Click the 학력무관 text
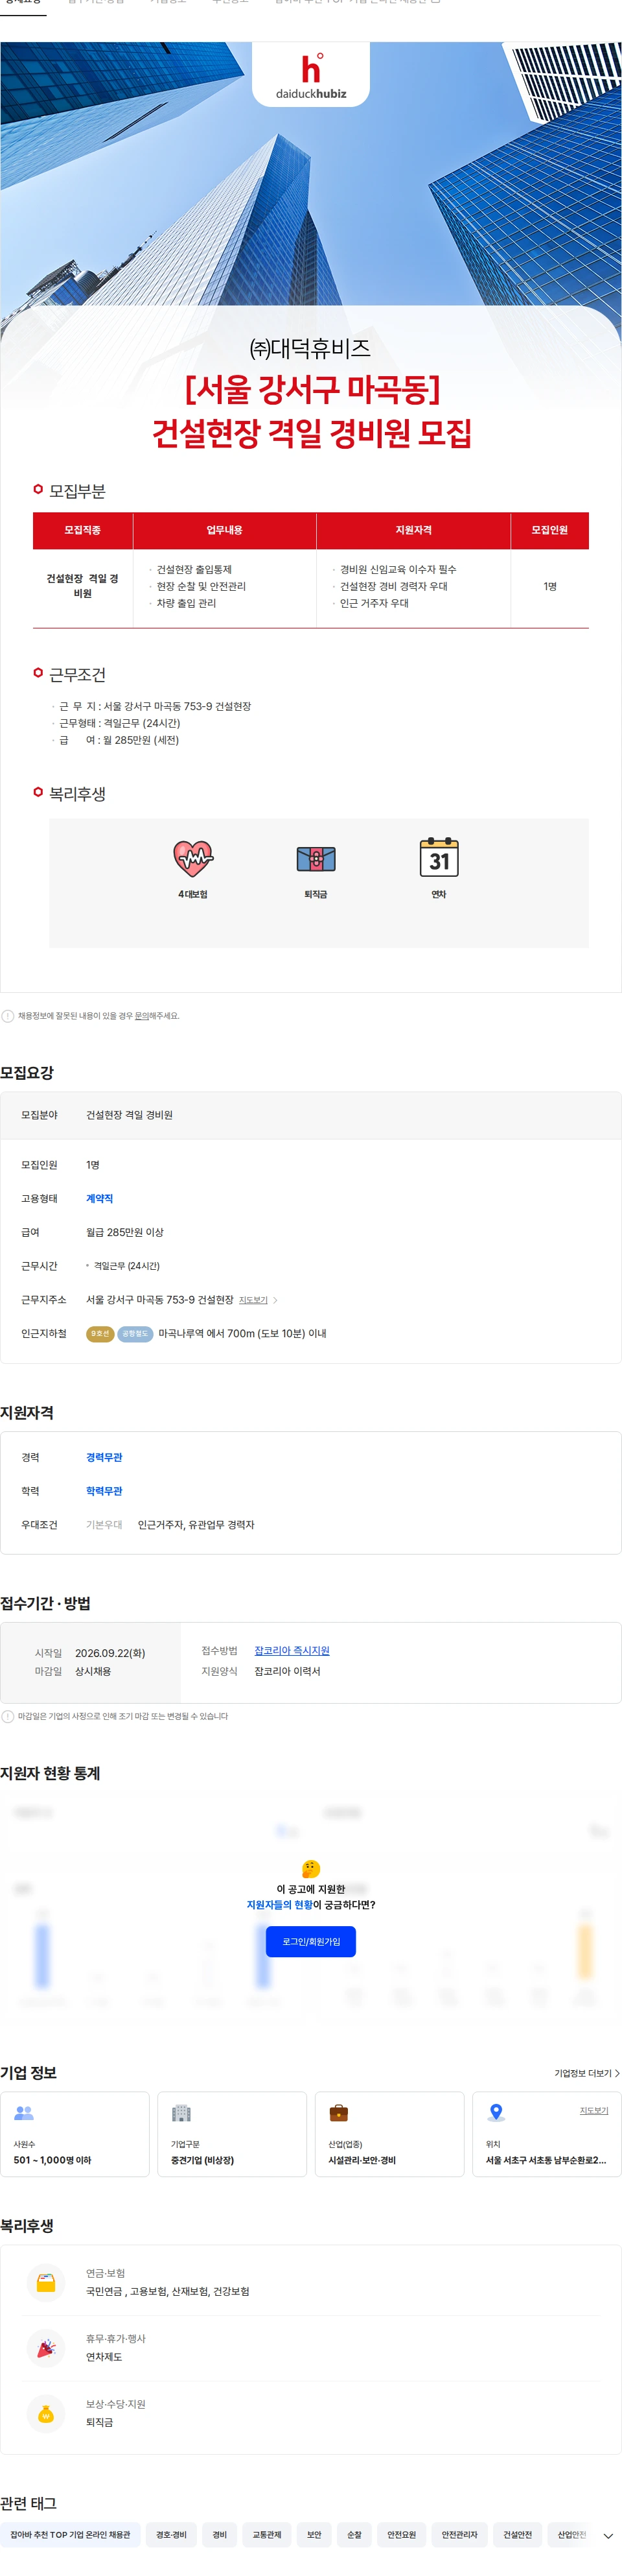 (104, 1491)
